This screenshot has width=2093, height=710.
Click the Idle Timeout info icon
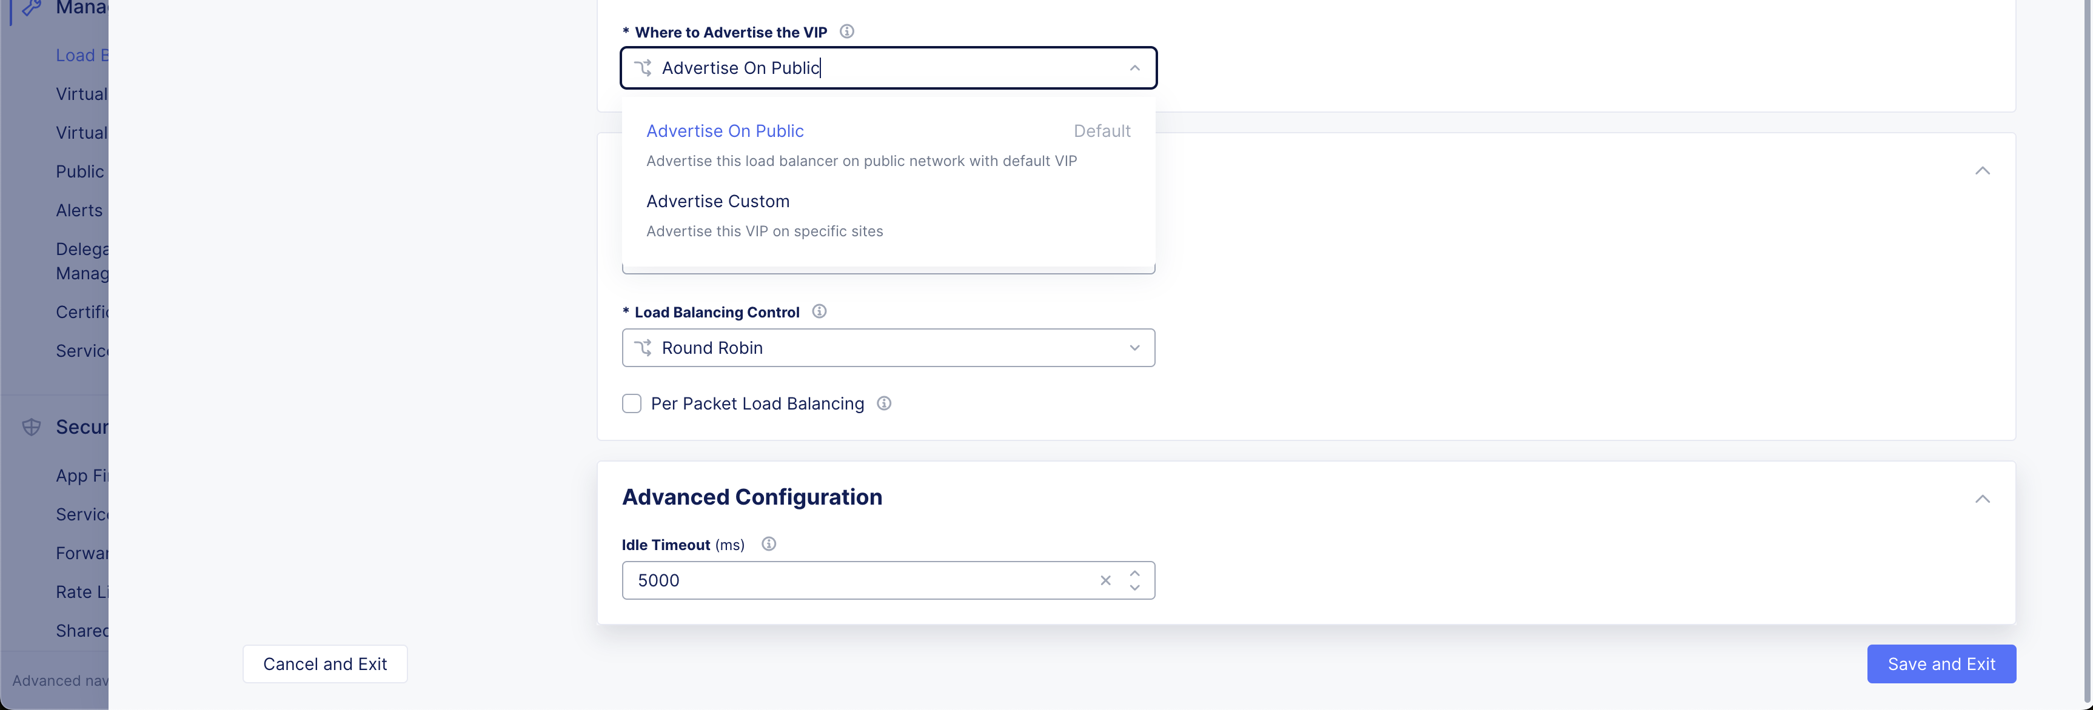(769, 545)
